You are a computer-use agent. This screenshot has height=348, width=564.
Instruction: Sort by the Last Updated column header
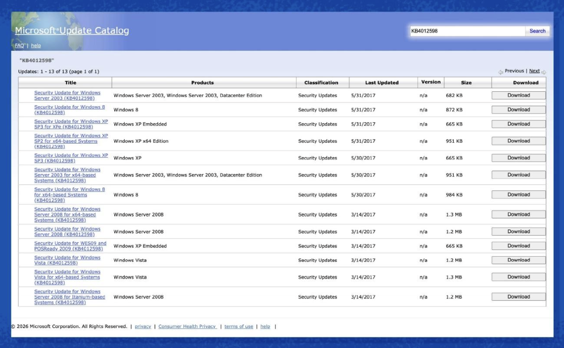[x=382, y=83]
